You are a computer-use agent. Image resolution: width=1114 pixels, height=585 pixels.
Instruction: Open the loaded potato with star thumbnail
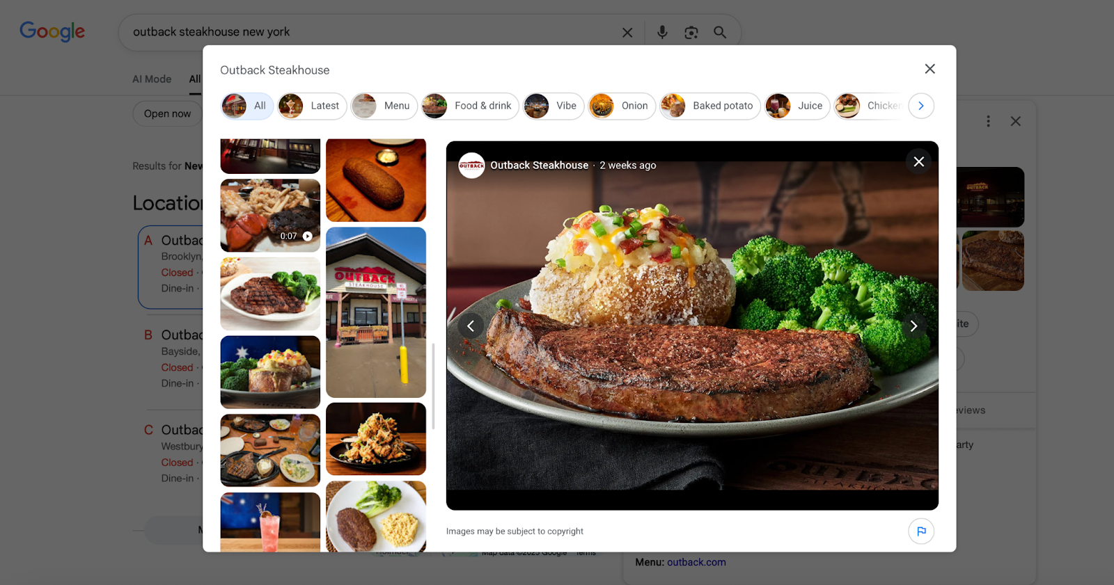(270, 372)
